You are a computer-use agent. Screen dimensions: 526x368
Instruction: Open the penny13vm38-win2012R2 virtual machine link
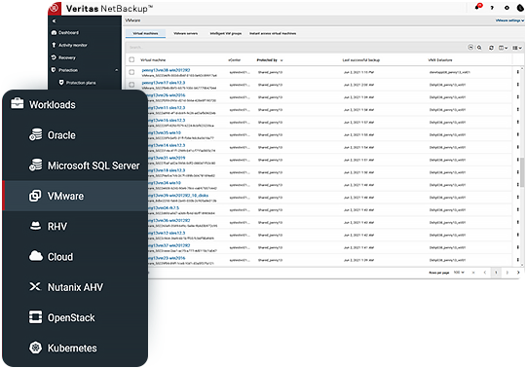[x=166, y=70]
